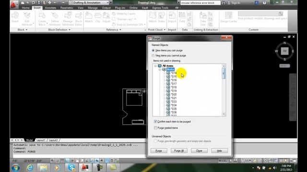Open Internet Explorer from the taskbar
Viewport: 307px width, 172px height.
coord(30,168)
